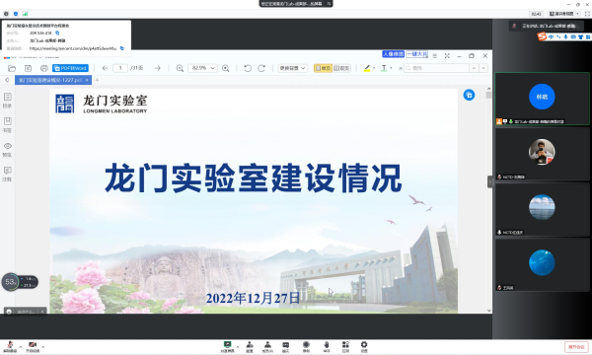Open the bookmarks panel in the left sidebar
This screenshot has width=592, height=355.
[x=7, y=124]
